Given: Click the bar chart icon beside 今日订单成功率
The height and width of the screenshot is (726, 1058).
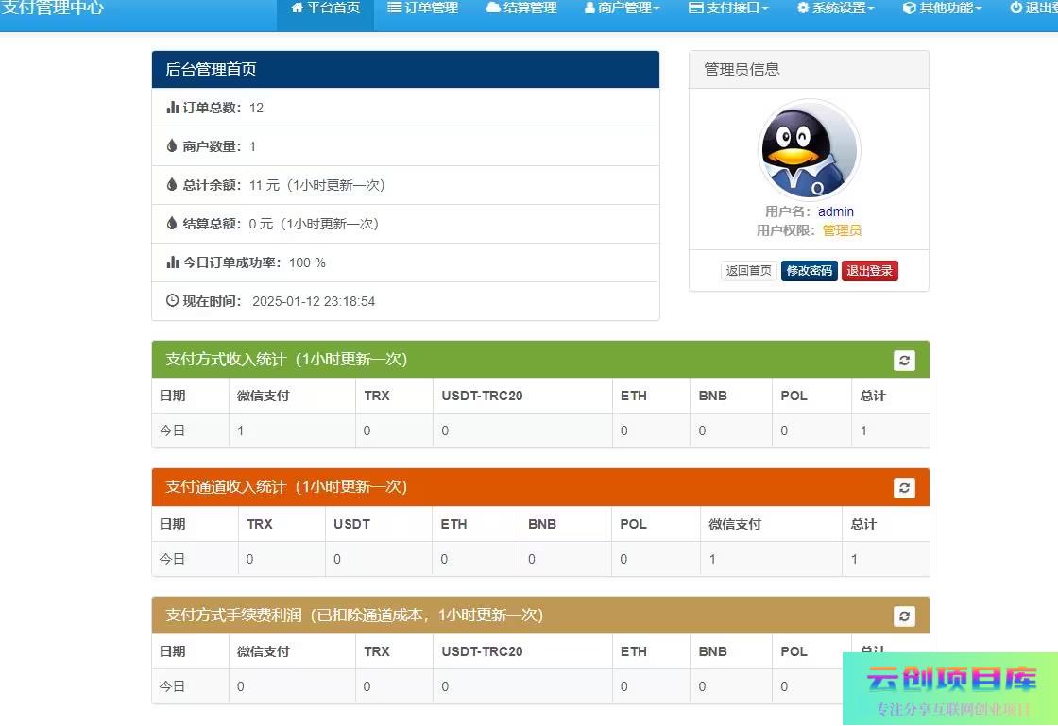Looking at the screenshot, I should click(173, 262).
